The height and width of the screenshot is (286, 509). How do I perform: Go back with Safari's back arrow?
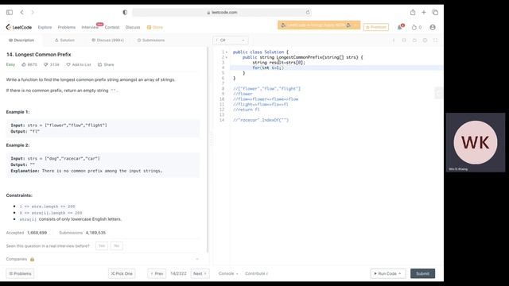(21, 13)
